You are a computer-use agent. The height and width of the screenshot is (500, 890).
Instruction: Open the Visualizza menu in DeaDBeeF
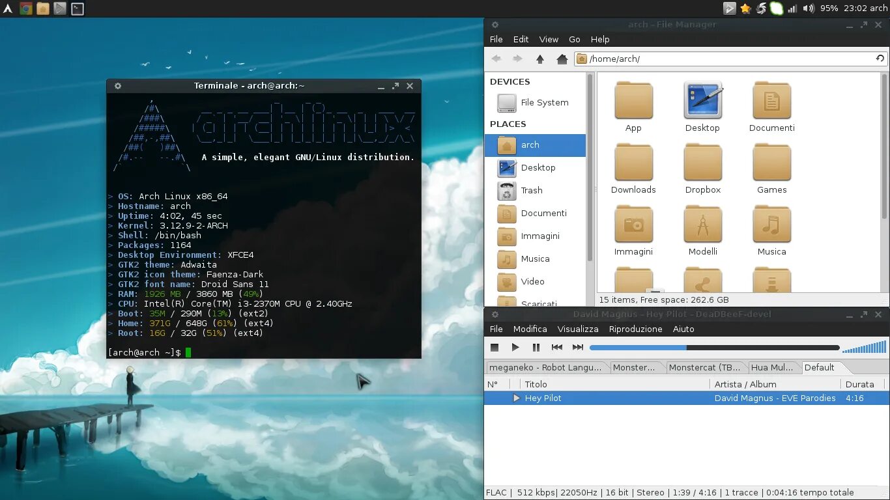pyautogui.click(x=578, y=329)
